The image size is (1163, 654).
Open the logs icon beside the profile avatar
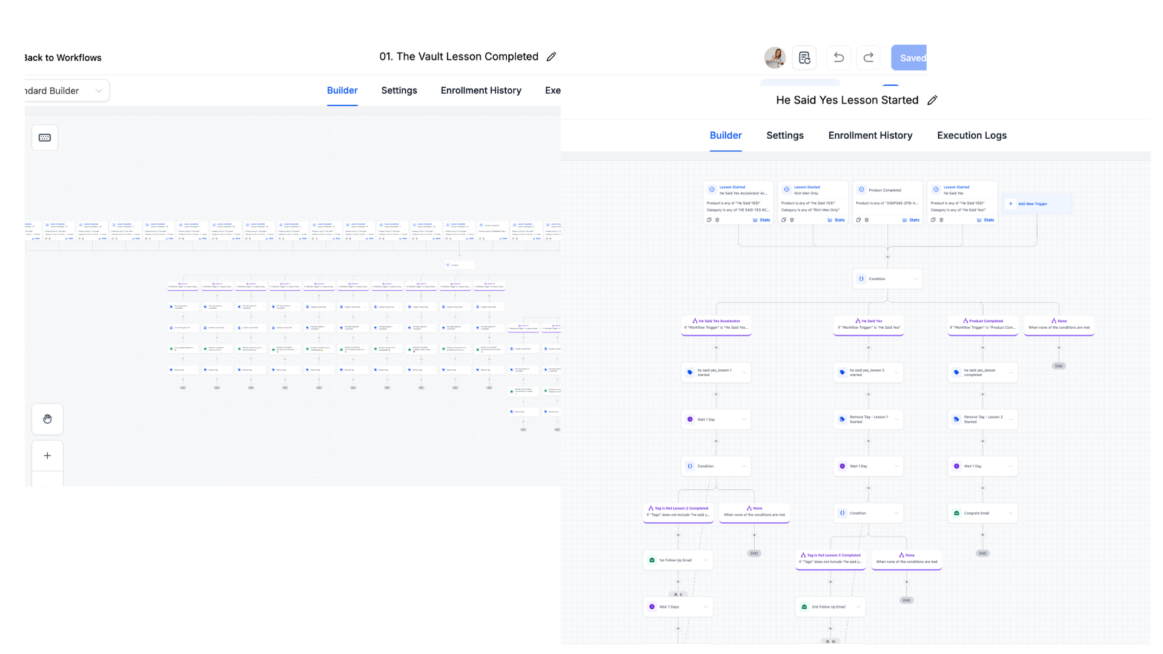(804, 58)
